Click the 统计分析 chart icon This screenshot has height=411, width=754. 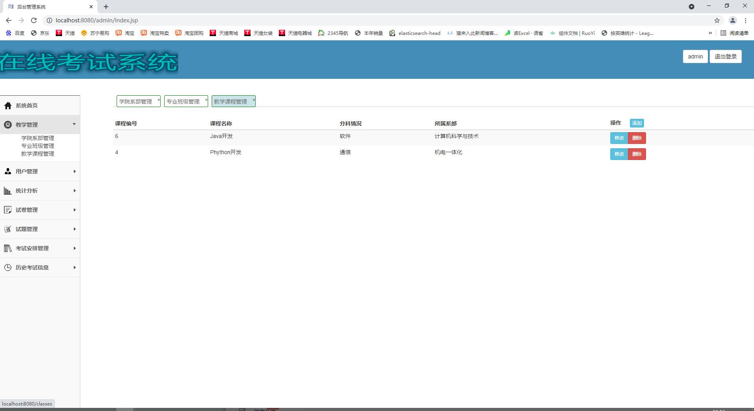(x=8, y=191)
